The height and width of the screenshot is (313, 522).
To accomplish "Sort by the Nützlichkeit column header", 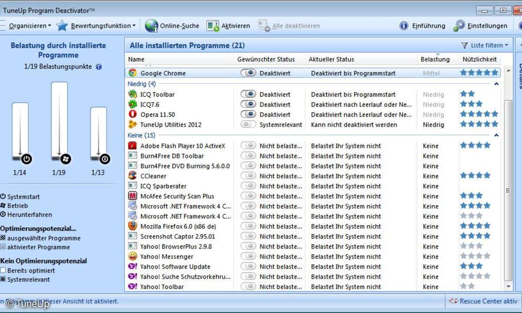I will [479, 59].
